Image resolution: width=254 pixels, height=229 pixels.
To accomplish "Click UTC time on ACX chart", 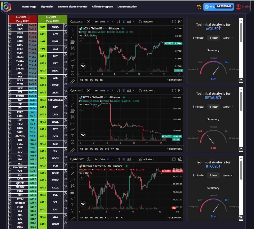I will [x=174, y=80].
